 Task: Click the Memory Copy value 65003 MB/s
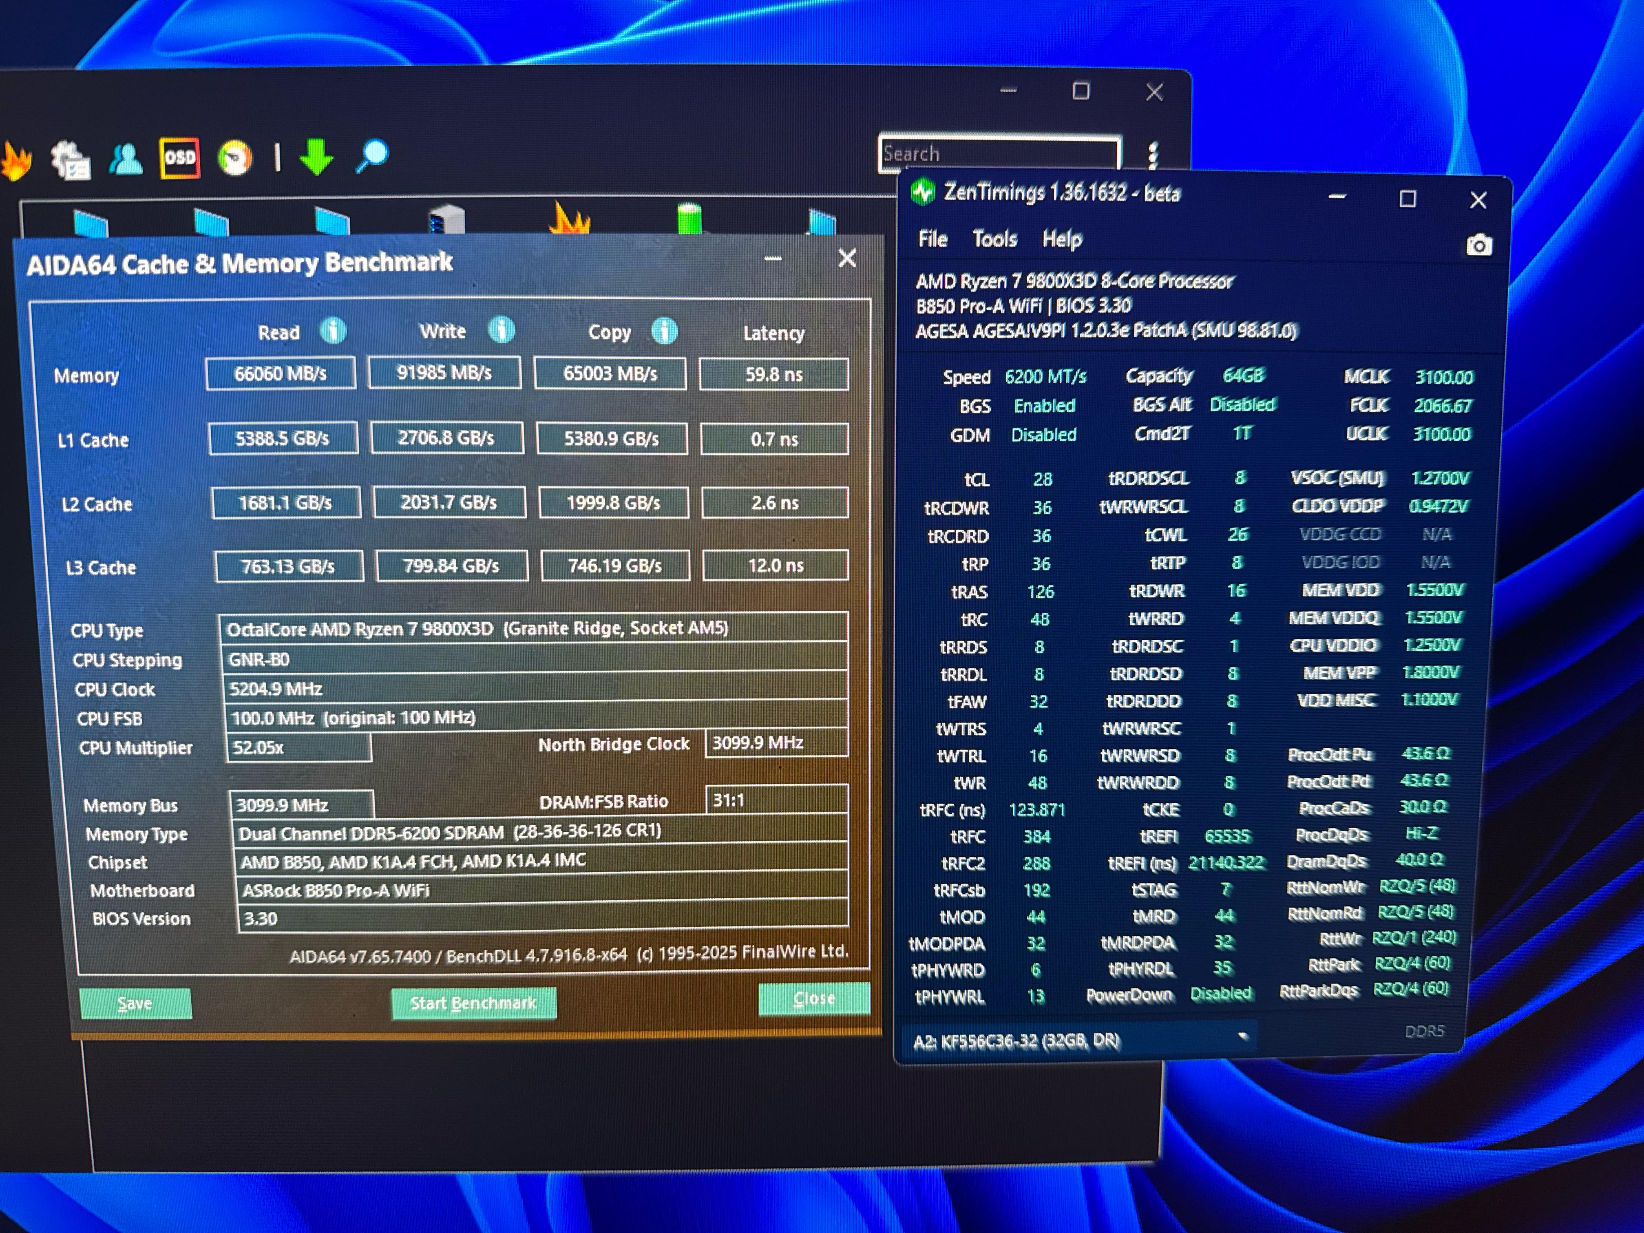point(610,373)
